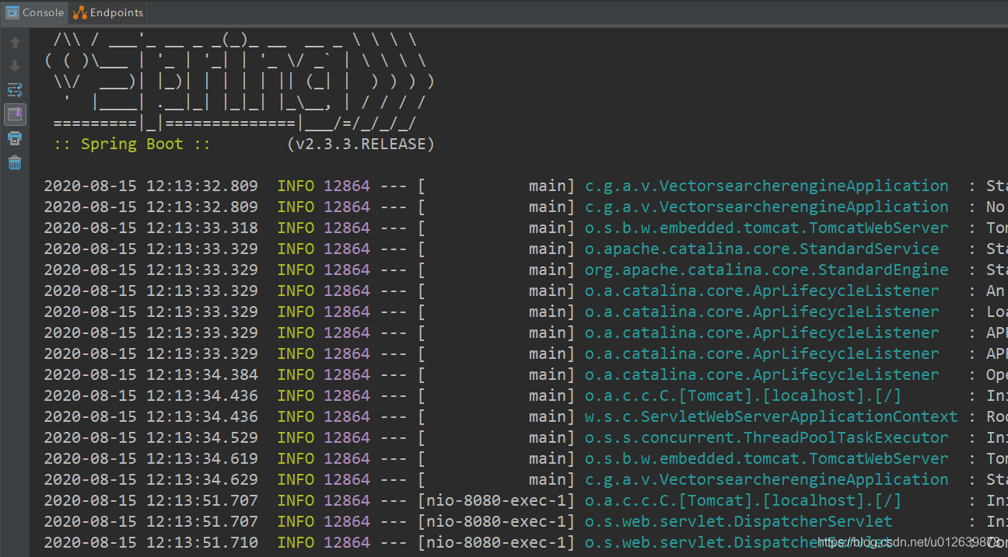Clear all console output with trash icon
Screen dimensions: 1008x557
[x=15, y=162]
